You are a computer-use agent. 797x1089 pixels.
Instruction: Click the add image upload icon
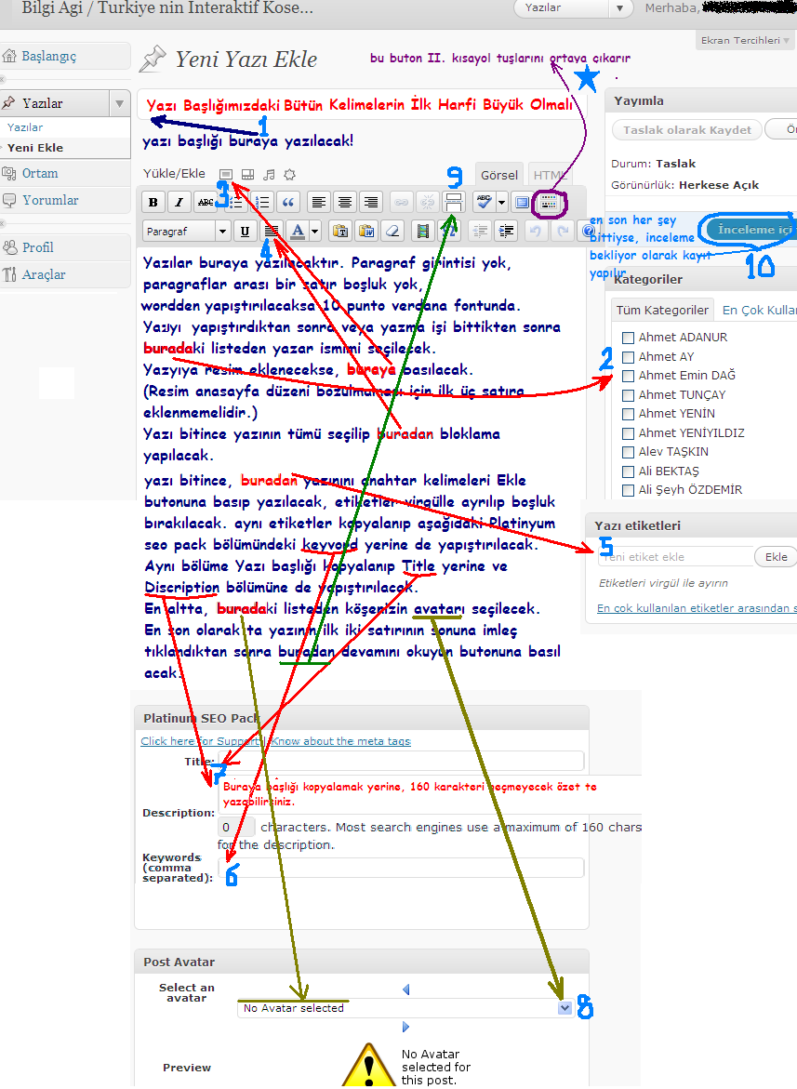tap(226, 174)
